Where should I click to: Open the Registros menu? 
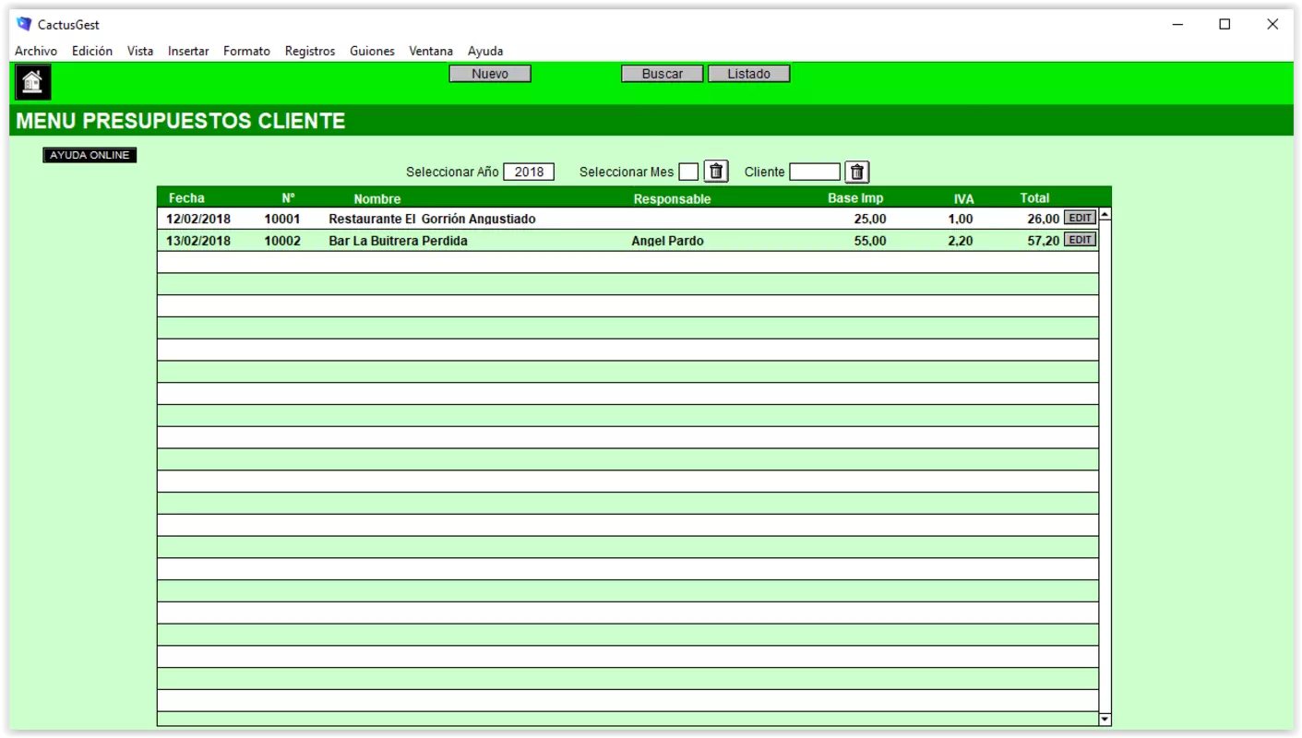(310, 51)
